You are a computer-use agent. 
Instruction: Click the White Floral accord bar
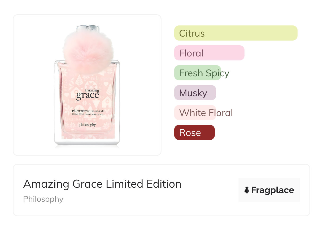coord(195,113)
